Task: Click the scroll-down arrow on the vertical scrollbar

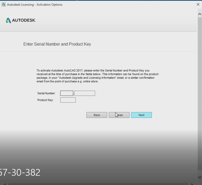Action: [199, 177]
